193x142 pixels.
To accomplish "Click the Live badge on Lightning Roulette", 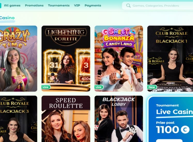I will point(46,87).
